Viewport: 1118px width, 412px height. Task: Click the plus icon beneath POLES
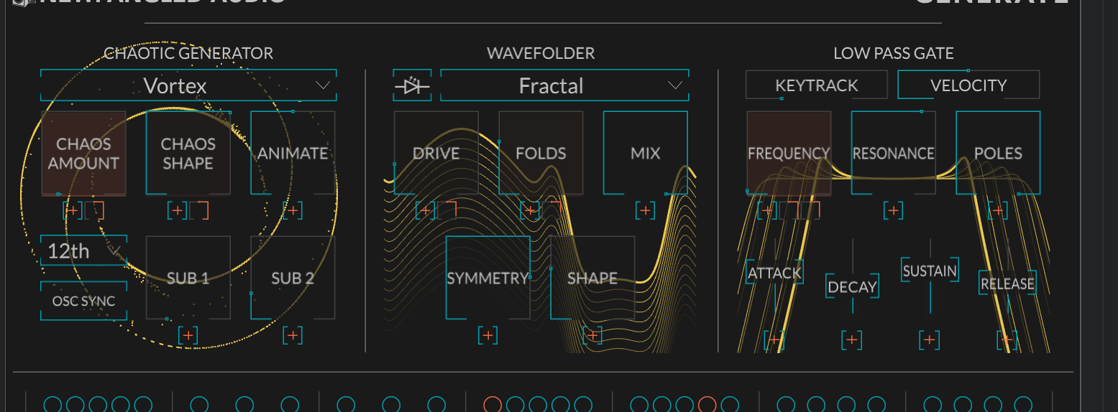[x=997, y=210]
